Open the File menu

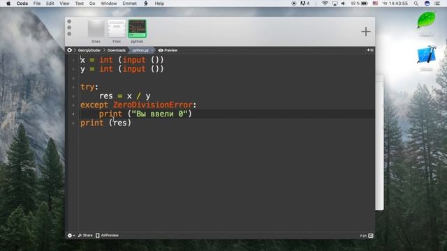click(x=37, y=3)
